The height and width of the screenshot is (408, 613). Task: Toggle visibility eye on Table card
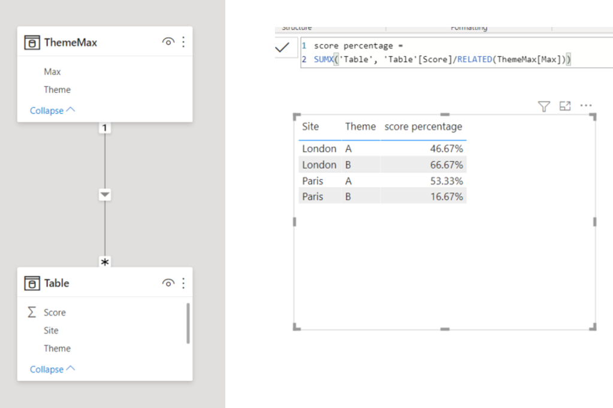(x=168, y=283)
